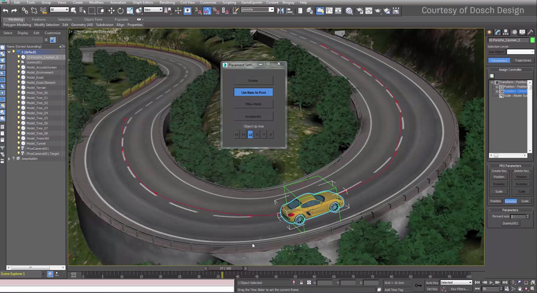The height and width of the screenshot is (293, 537).
Task: Click the Undo arrow icon
Action: (x=6, y=10)
